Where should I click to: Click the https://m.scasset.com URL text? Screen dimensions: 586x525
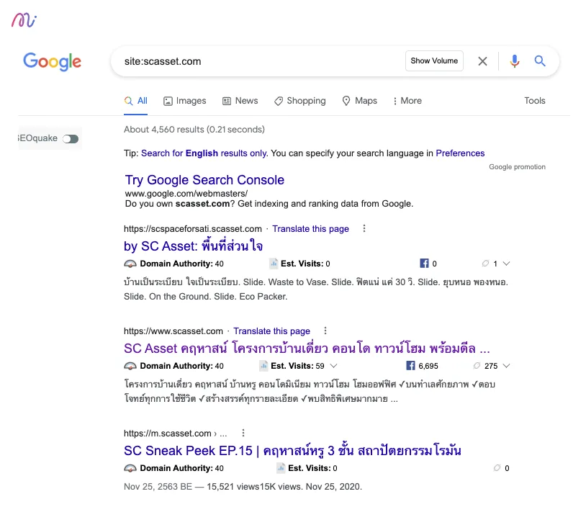click(168, 434)
